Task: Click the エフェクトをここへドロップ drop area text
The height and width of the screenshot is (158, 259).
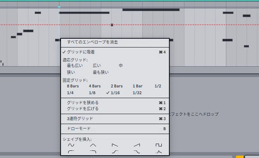Action: 194,114
